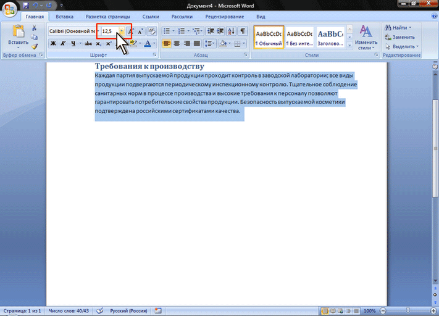Image resolution: width=439 pixels, height=316 pixels.
Task: Open the underline style dropdown arrow
Action: [80, 43]
